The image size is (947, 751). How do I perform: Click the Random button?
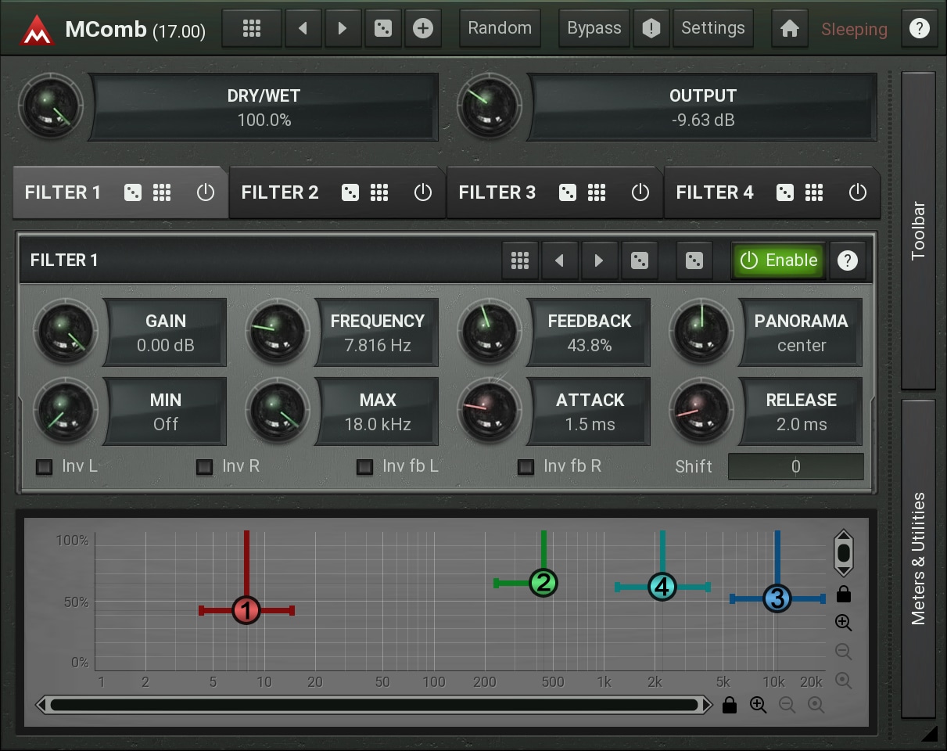click(500, 29)
